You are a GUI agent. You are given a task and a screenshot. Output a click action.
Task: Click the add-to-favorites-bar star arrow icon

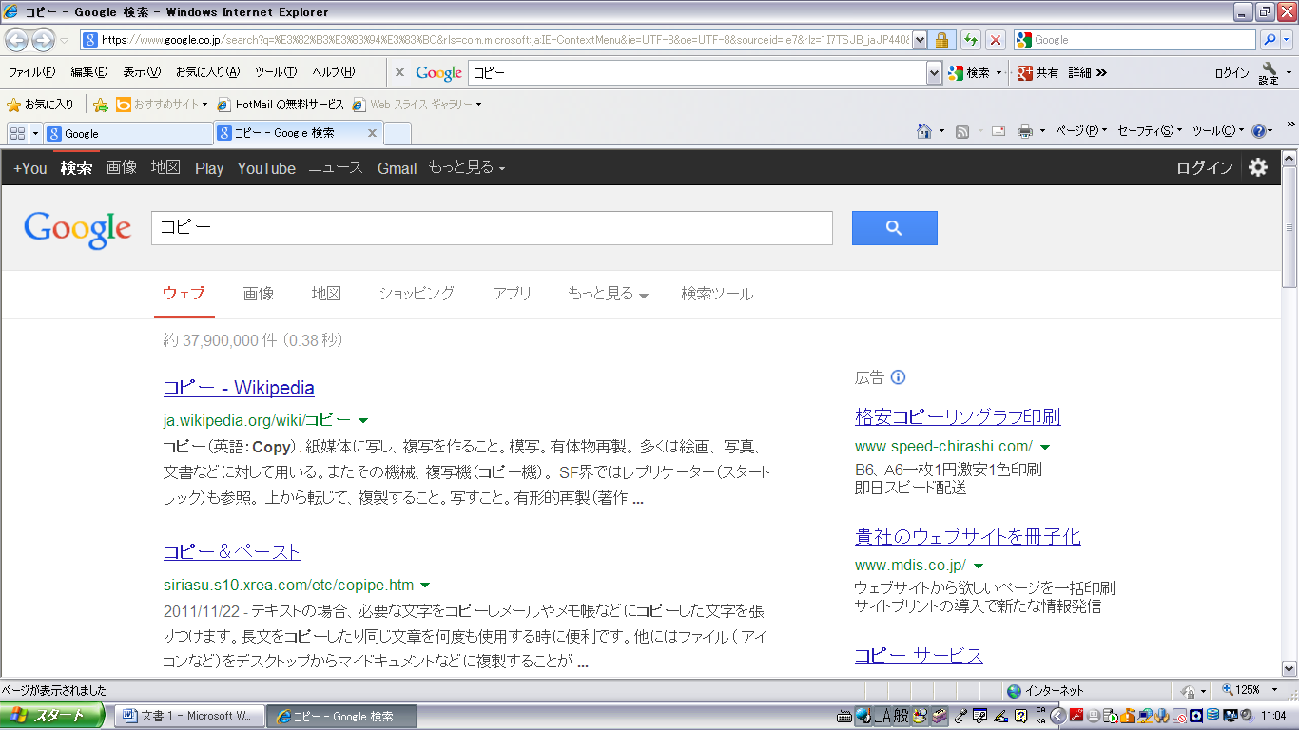coord(100,105)
